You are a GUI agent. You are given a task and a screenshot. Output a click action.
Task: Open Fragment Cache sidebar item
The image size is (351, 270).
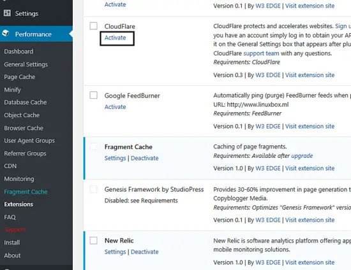[26, 192]
